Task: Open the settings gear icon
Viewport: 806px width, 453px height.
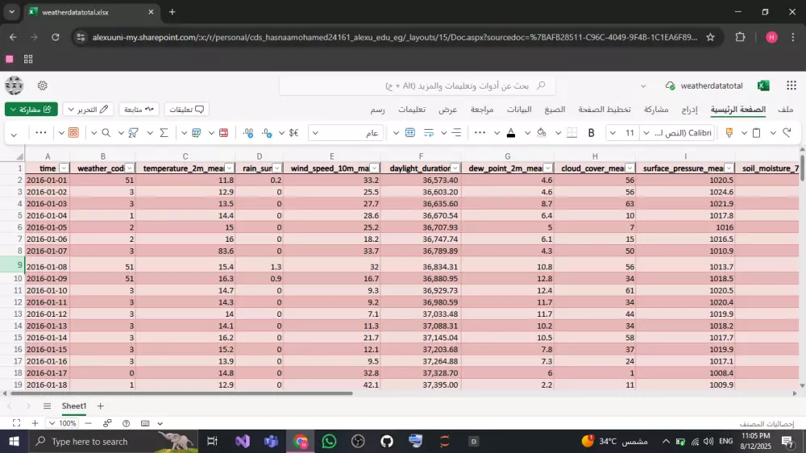Action: click(x=43, y=85)
